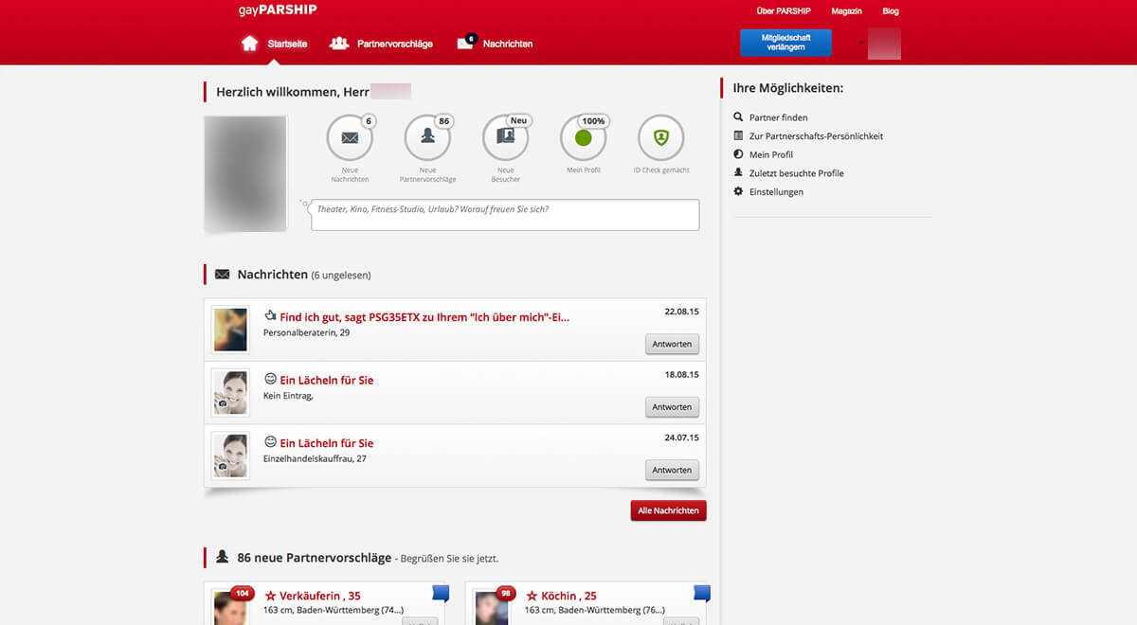
Task: Click the star icon next to Verkäuferin
Action: (x=270, y=597)
